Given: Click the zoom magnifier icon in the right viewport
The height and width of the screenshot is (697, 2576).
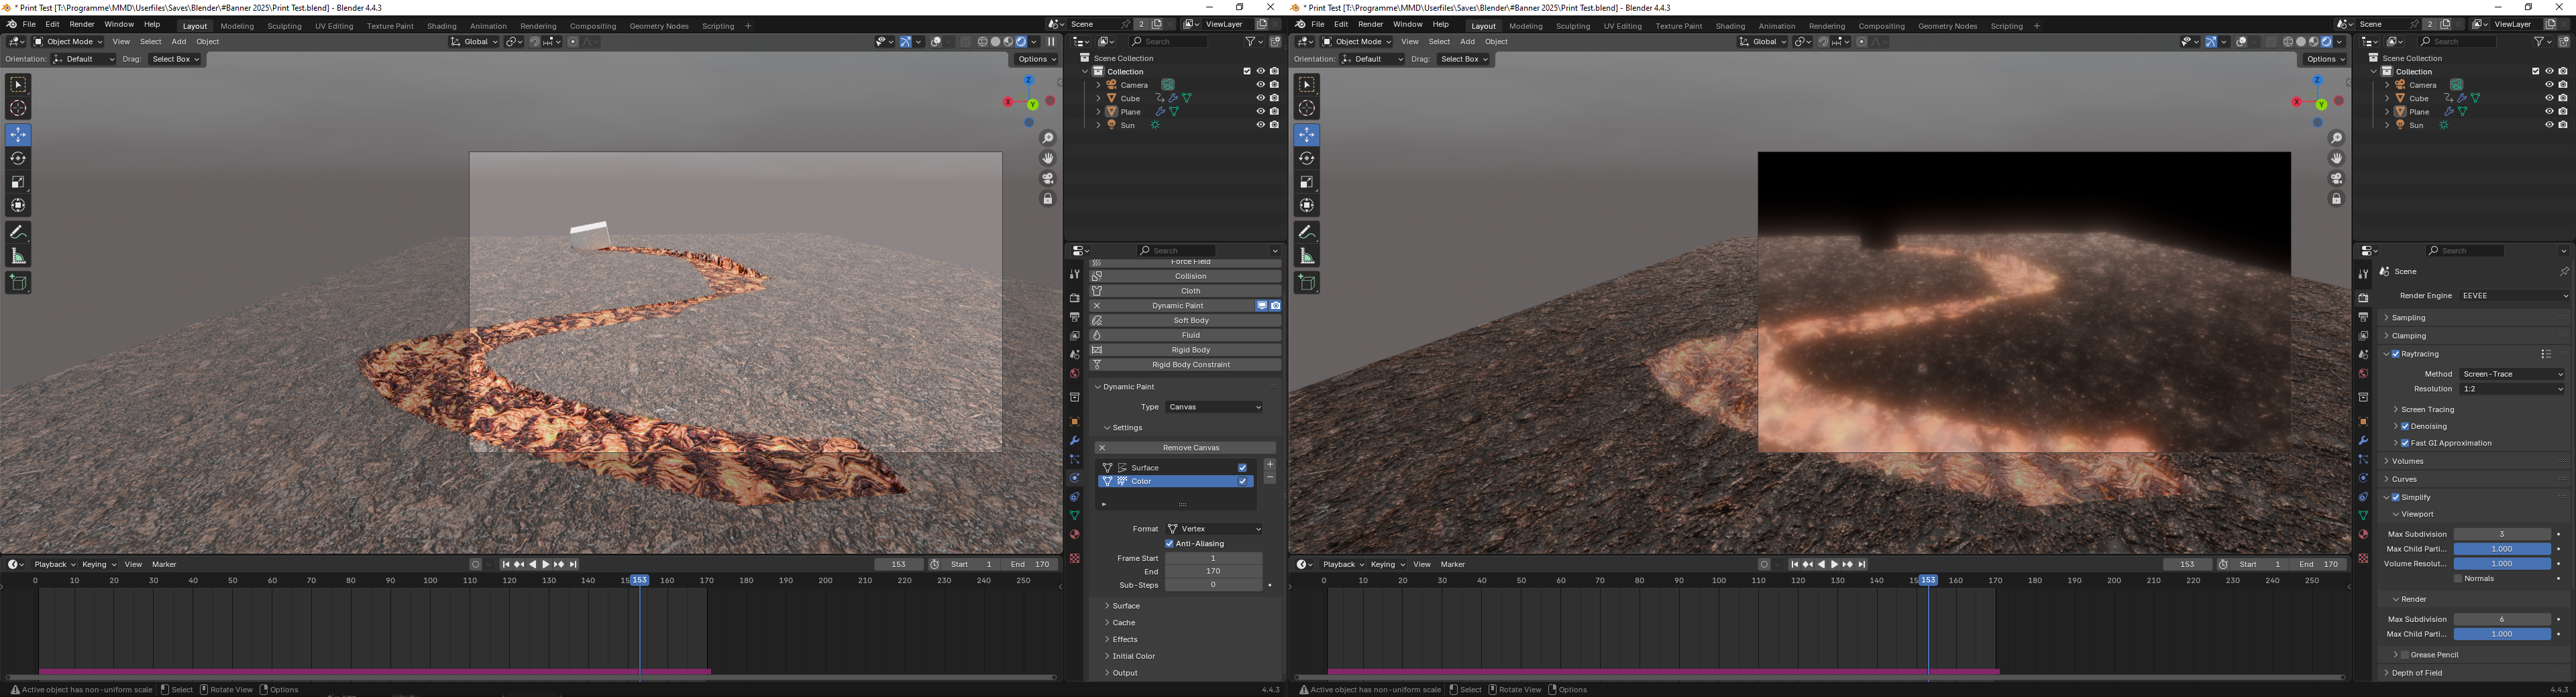Looking at the screenshot, I should coord(2336,139).
